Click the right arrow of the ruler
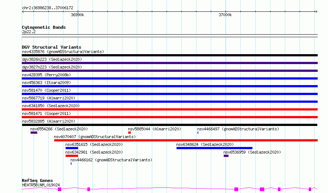The image size is (328, 193). pos(316,11)
